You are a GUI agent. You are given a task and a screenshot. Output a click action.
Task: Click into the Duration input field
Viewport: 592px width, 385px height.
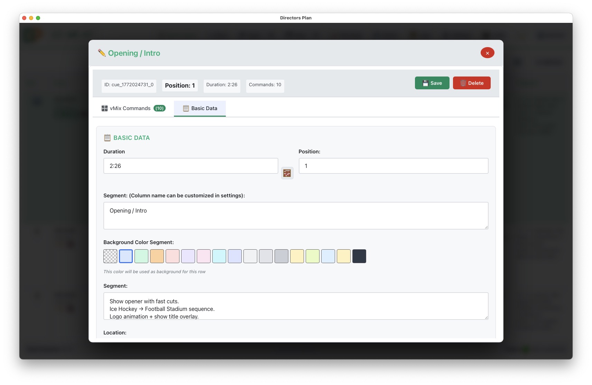point(191,166)
